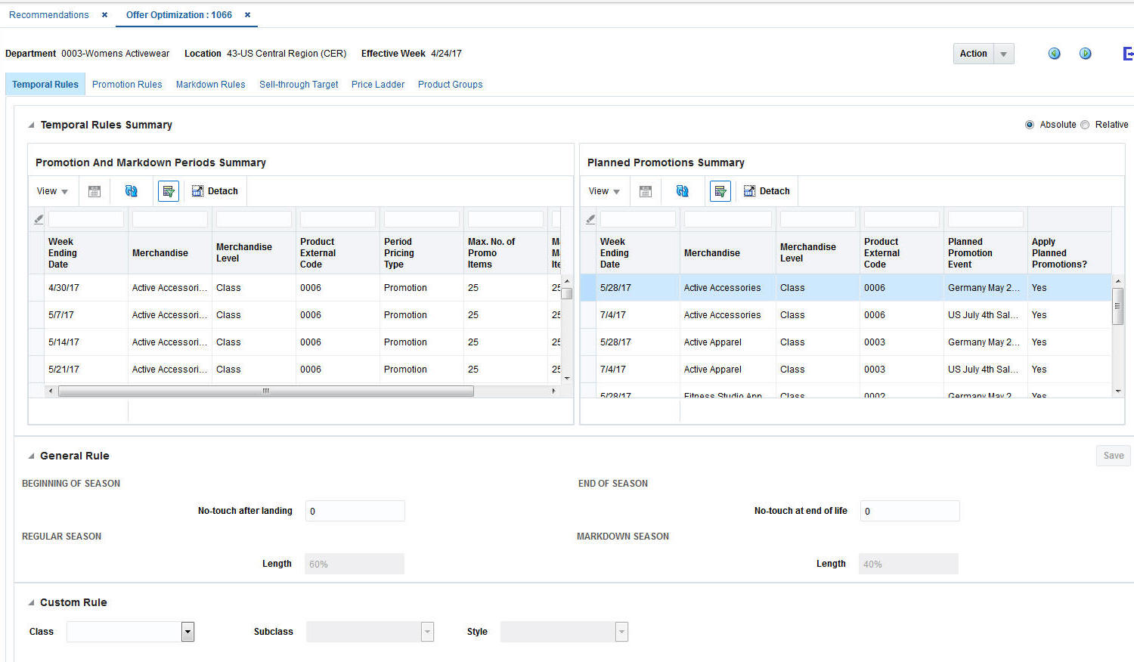
Task: Select the 7/4/17 Active Accessories row
Action: [847, 315]
